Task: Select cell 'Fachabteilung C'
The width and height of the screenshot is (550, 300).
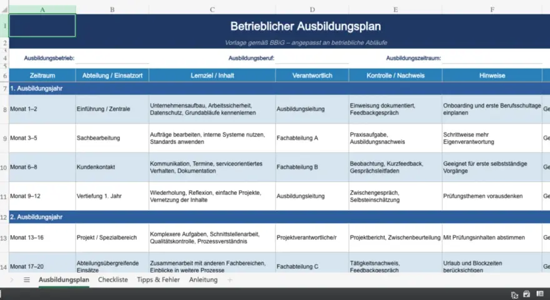Action: pos(312,262)
